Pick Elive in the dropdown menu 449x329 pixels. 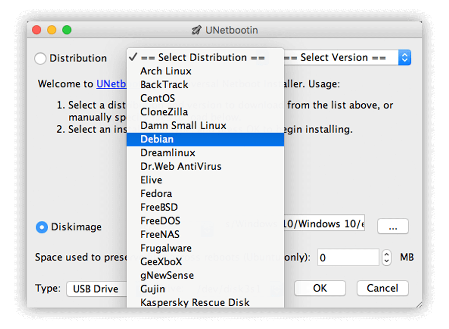[205, 180]
